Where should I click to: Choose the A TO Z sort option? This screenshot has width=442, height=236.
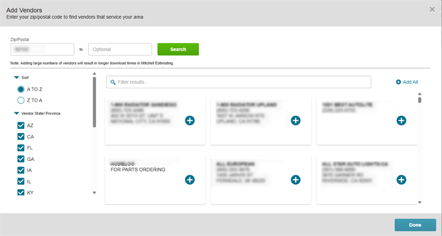tap(21, 89)
